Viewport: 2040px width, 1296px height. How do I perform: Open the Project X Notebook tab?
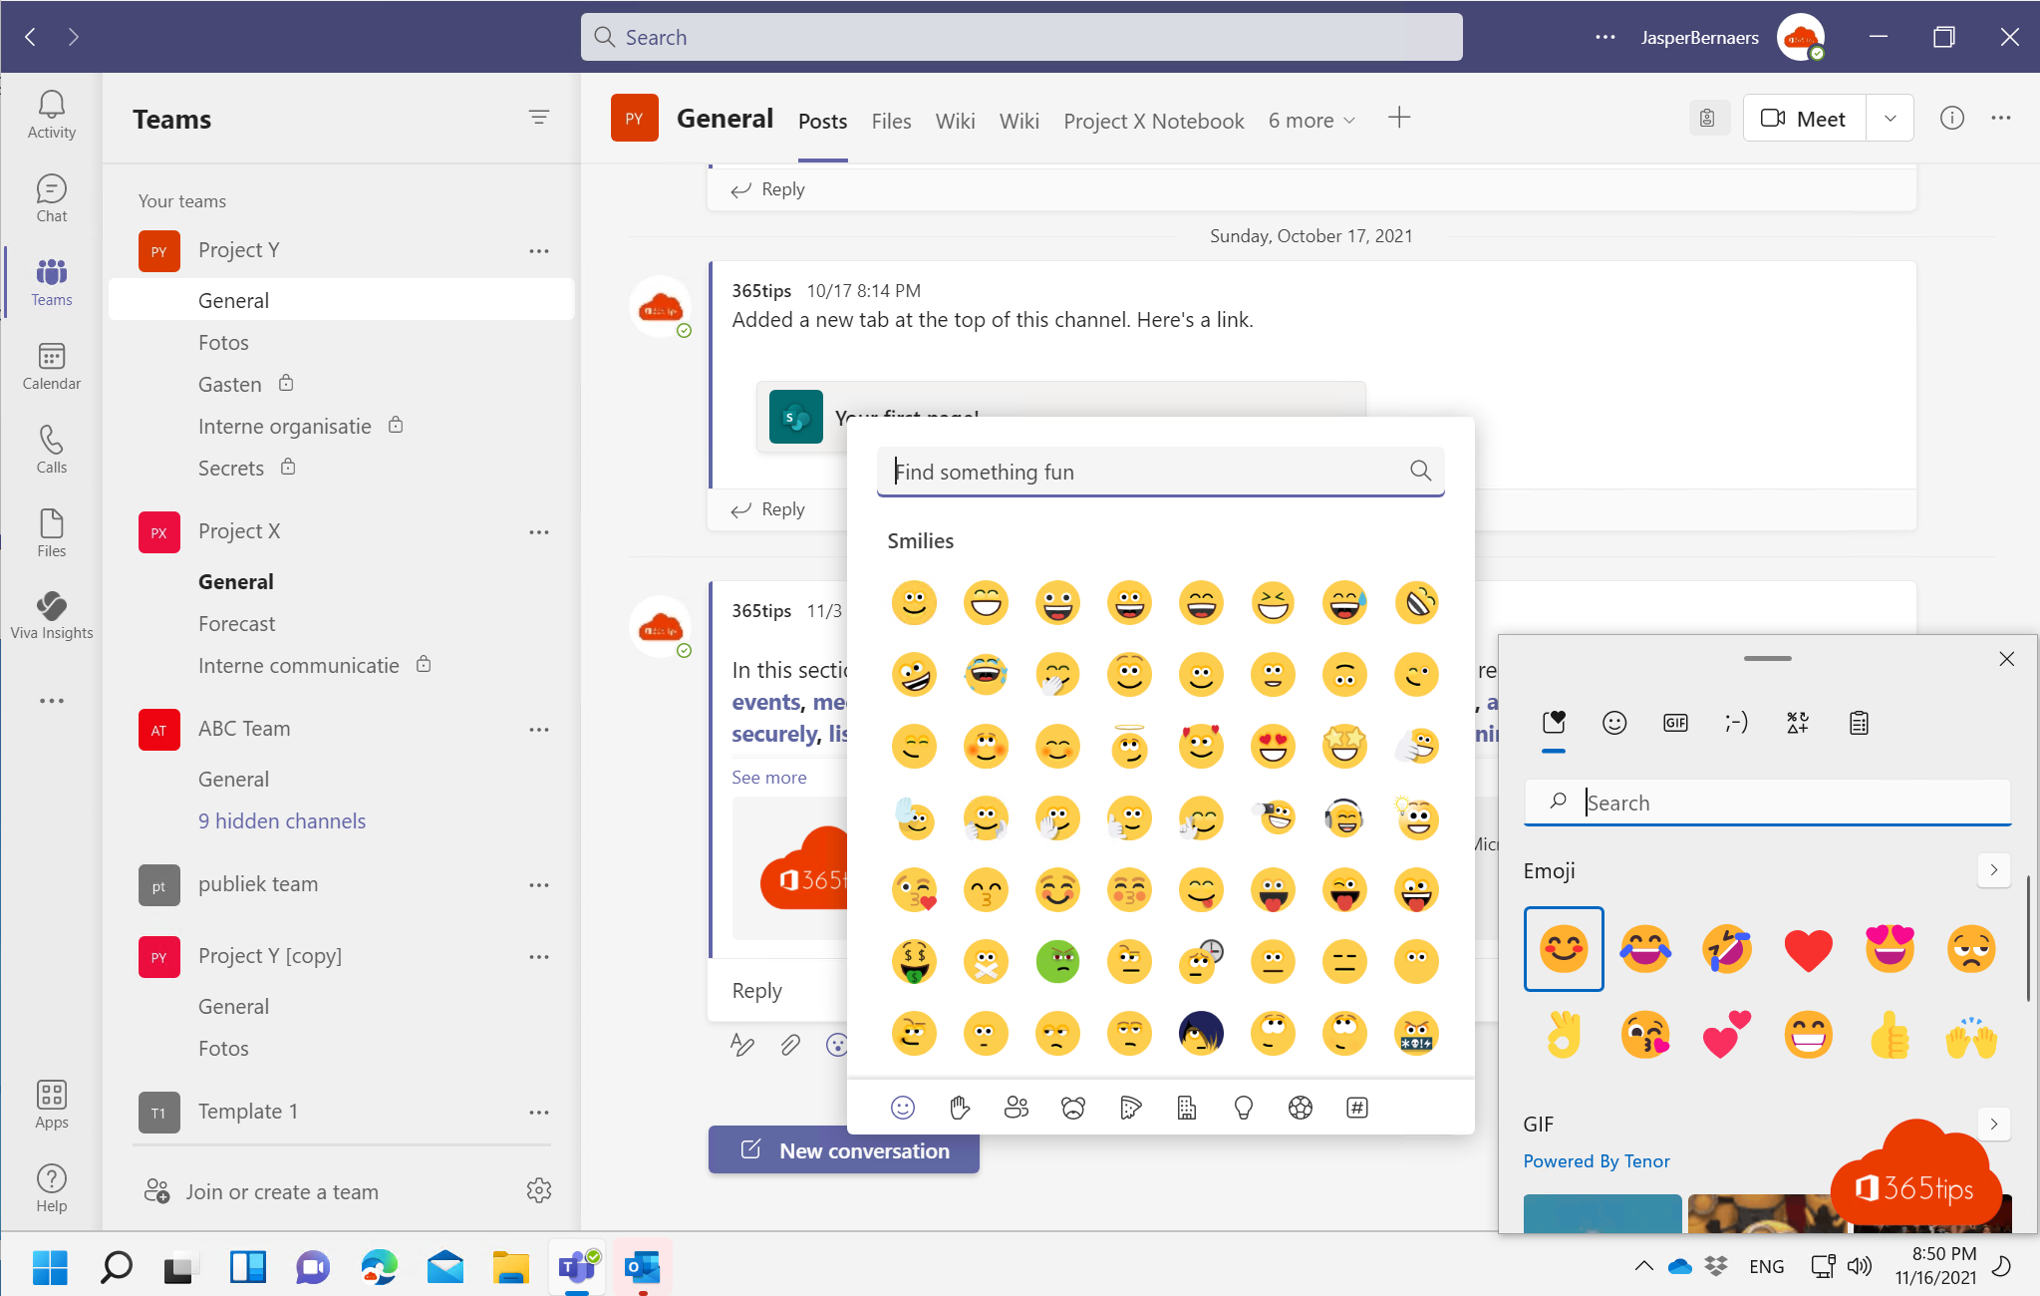pyautogui.click(x=1153, y=122)
